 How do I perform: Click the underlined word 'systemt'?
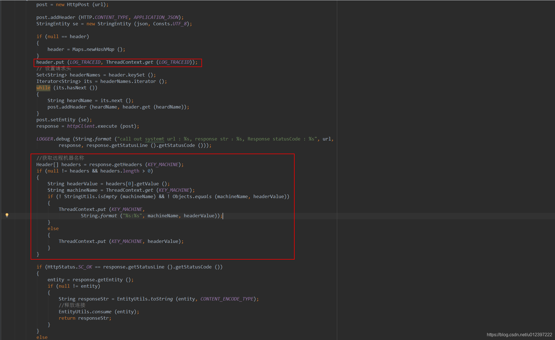point(155,139)
